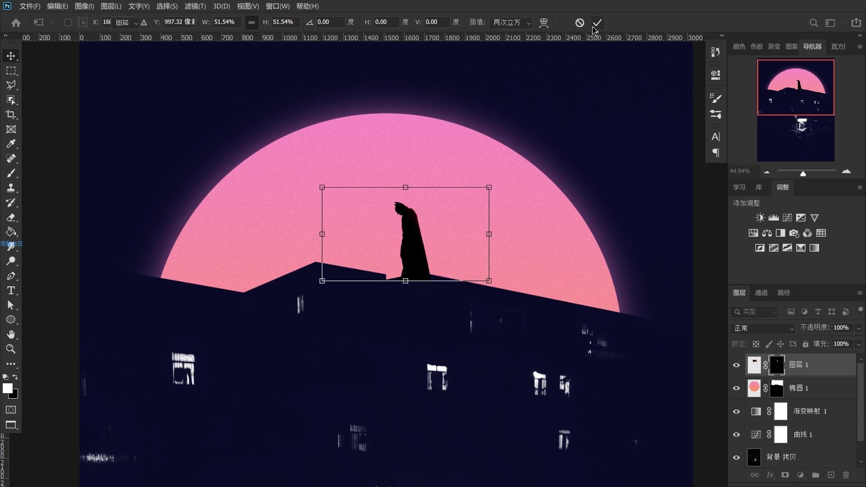Click the navigator zoom slider handle
Screen dimensions: 866x487
coord(803,174)
